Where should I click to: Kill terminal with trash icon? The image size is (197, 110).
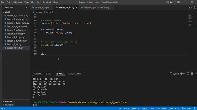pyautogui.click(x=192, y=74)
